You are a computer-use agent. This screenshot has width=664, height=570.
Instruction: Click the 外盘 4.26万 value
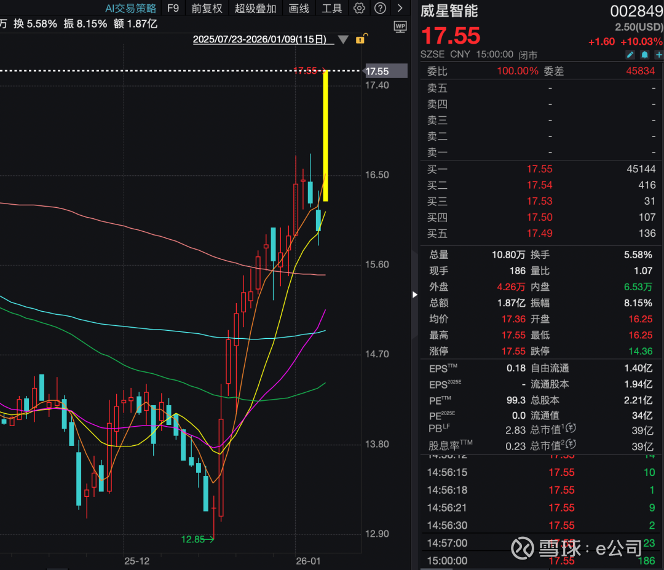point(511,287)
